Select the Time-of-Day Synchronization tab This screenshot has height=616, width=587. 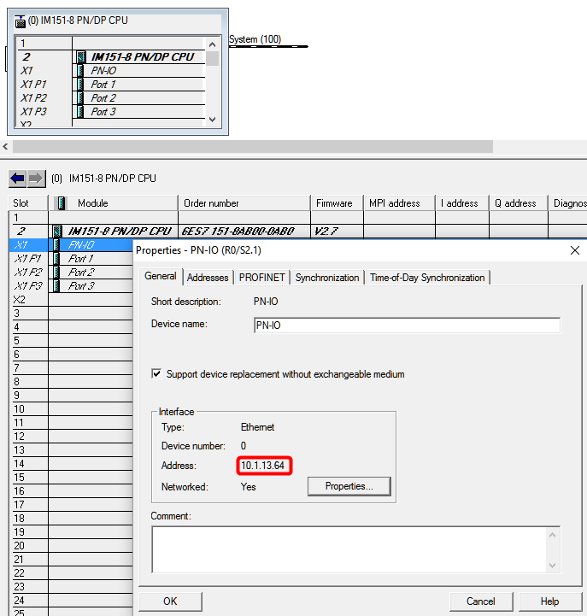(x=427, y=278)
